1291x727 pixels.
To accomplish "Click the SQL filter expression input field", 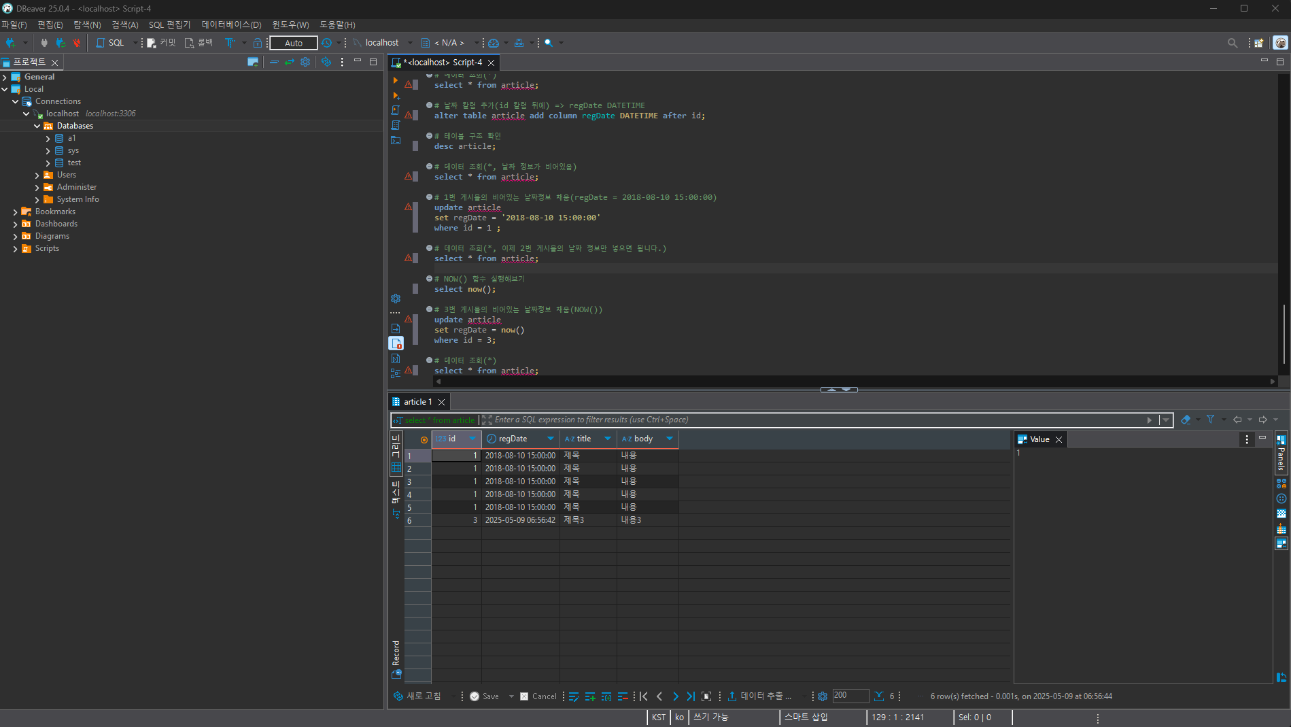I will [816, 420].
